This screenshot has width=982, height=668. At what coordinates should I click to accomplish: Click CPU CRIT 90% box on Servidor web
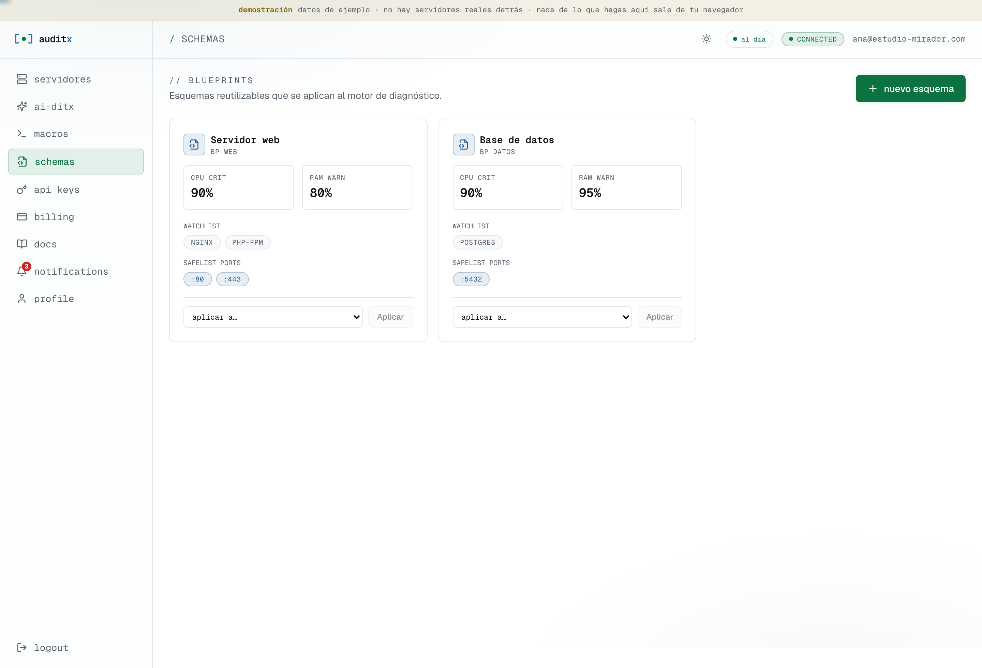[238, 187]
